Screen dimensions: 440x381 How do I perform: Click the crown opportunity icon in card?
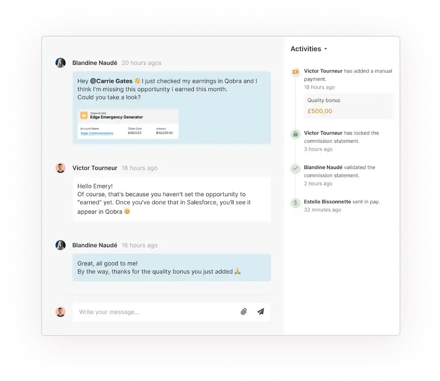[x=84, y=115]
